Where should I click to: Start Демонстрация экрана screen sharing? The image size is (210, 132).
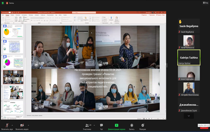(x=117, y=126)
